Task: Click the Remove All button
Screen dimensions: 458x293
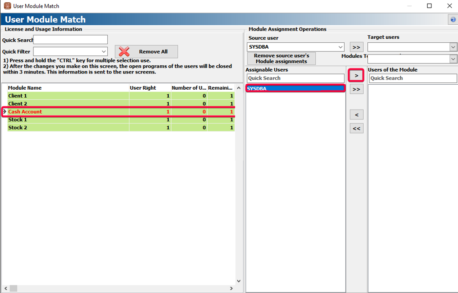Action: pyautogui.click(x=146, y=52)
